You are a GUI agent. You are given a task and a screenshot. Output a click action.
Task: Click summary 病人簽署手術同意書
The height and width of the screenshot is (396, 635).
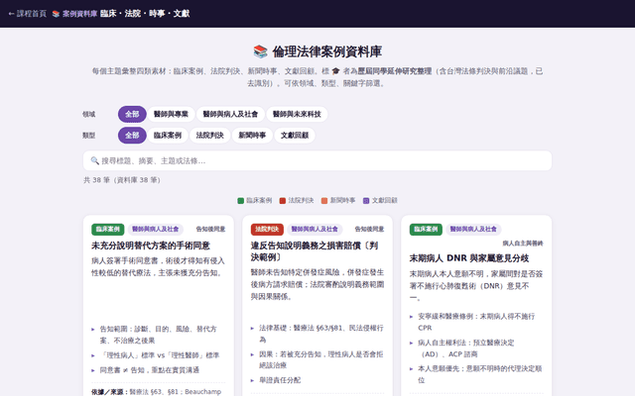coord(158,266)
